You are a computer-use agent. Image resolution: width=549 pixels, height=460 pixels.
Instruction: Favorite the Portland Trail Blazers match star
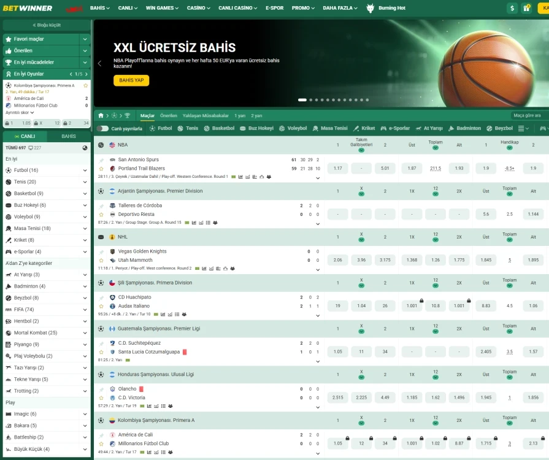coord(101,169)
